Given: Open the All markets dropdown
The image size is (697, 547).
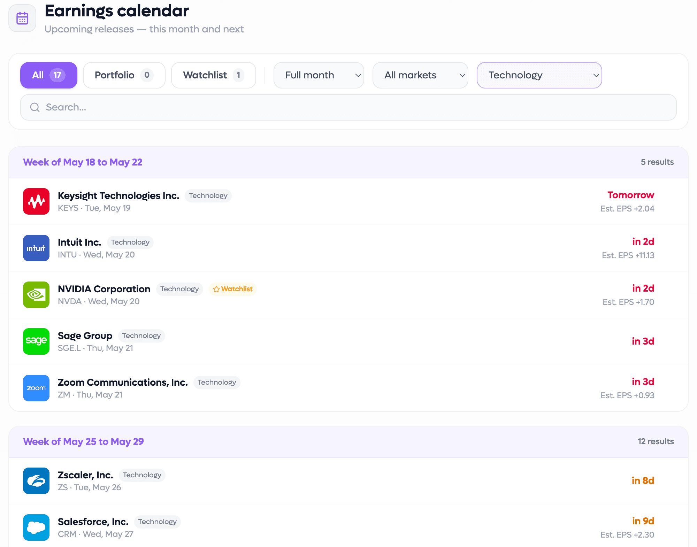Looking at the screenshot, I should [420, 75].
